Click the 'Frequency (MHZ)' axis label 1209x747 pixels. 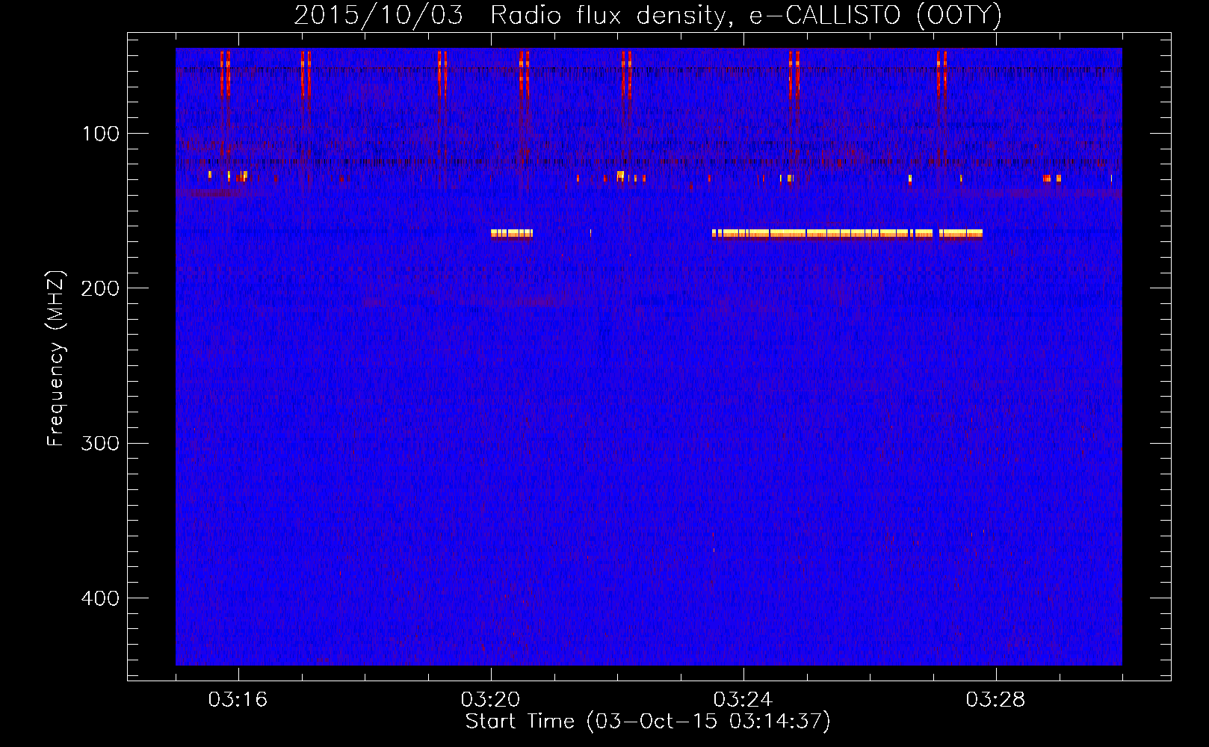56,359
